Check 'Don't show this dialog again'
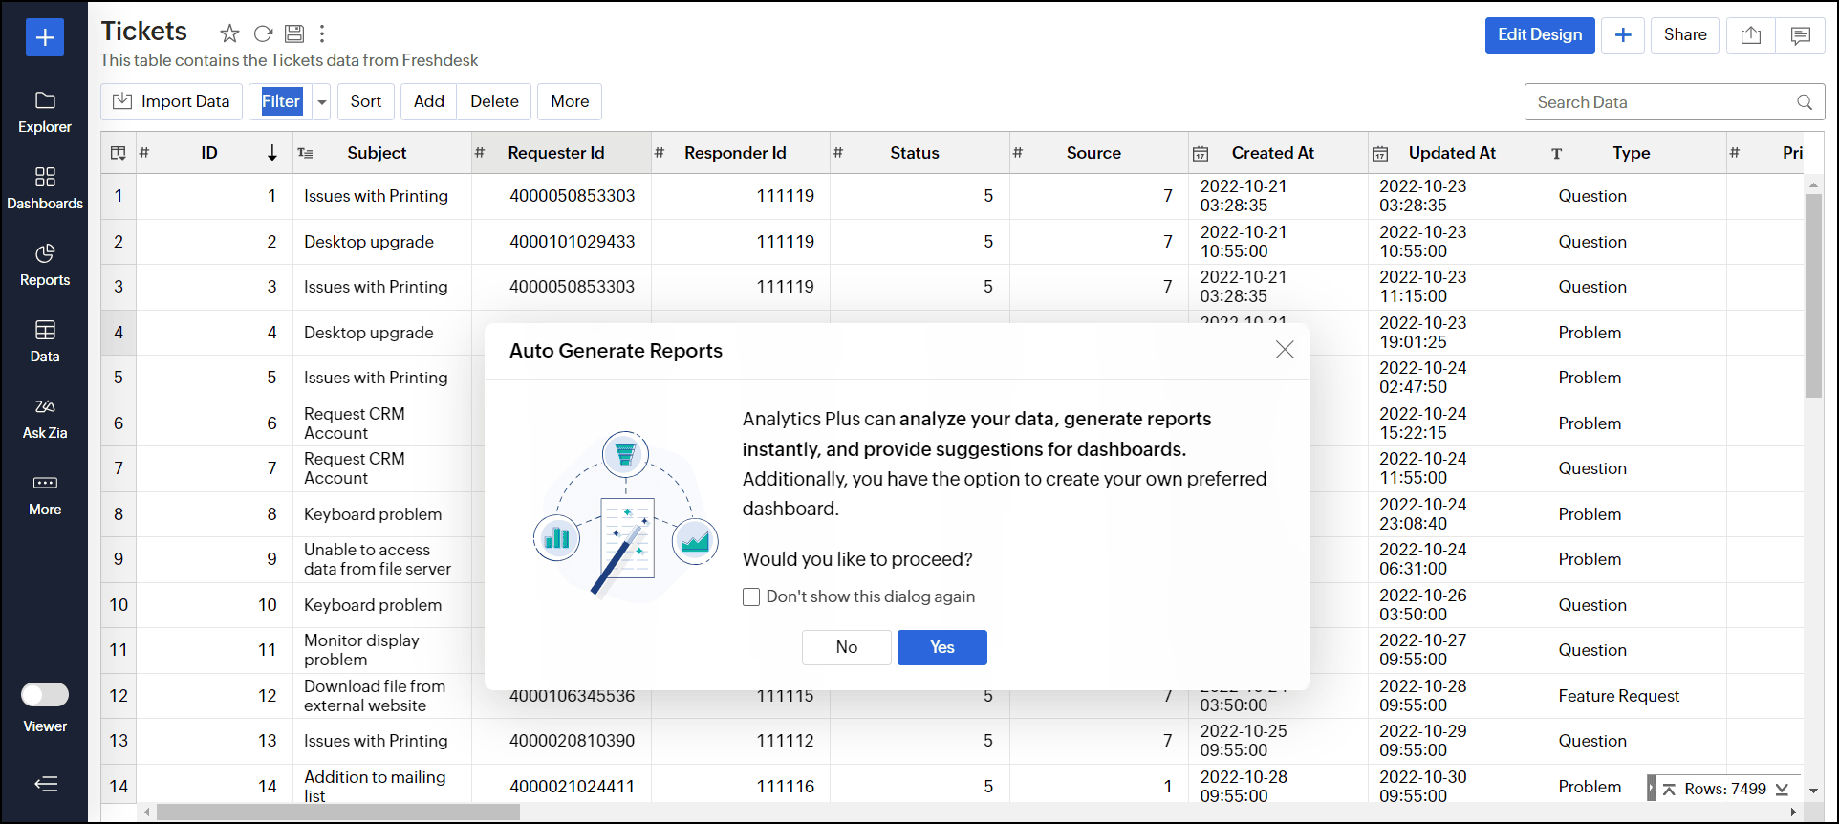The image size is (1839, 824). [x=751, y=597]
